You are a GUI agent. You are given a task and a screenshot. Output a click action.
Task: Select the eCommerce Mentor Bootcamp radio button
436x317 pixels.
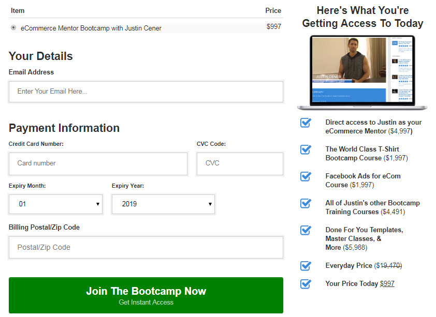[x=13, y=28]
